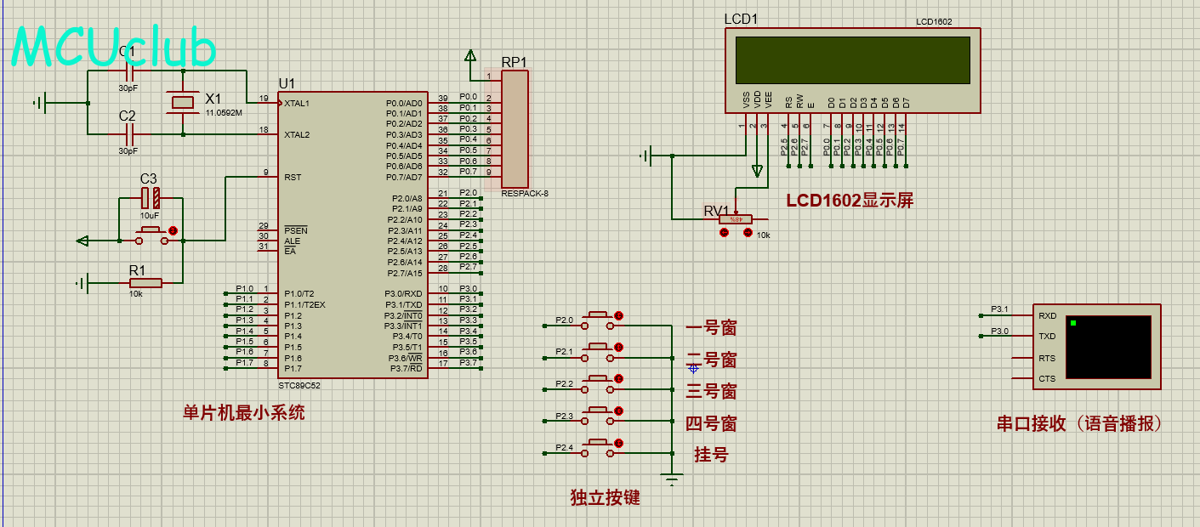The width and height of the screenshot is (1200, 527).
Task: Click the LCD1602 green display screen
Action: (x=852, y=60)
